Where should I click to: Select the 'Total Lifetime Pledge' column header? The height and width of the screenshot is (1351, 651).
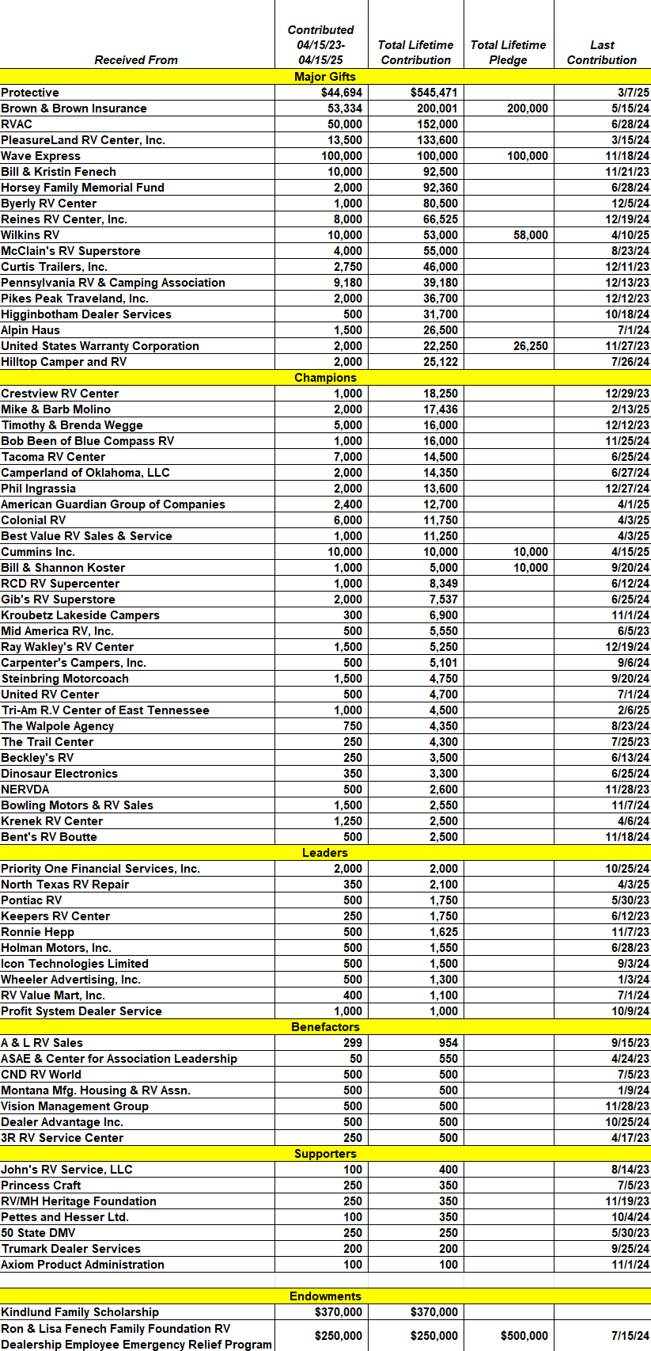pyautogui.click(x=508, y=52)
